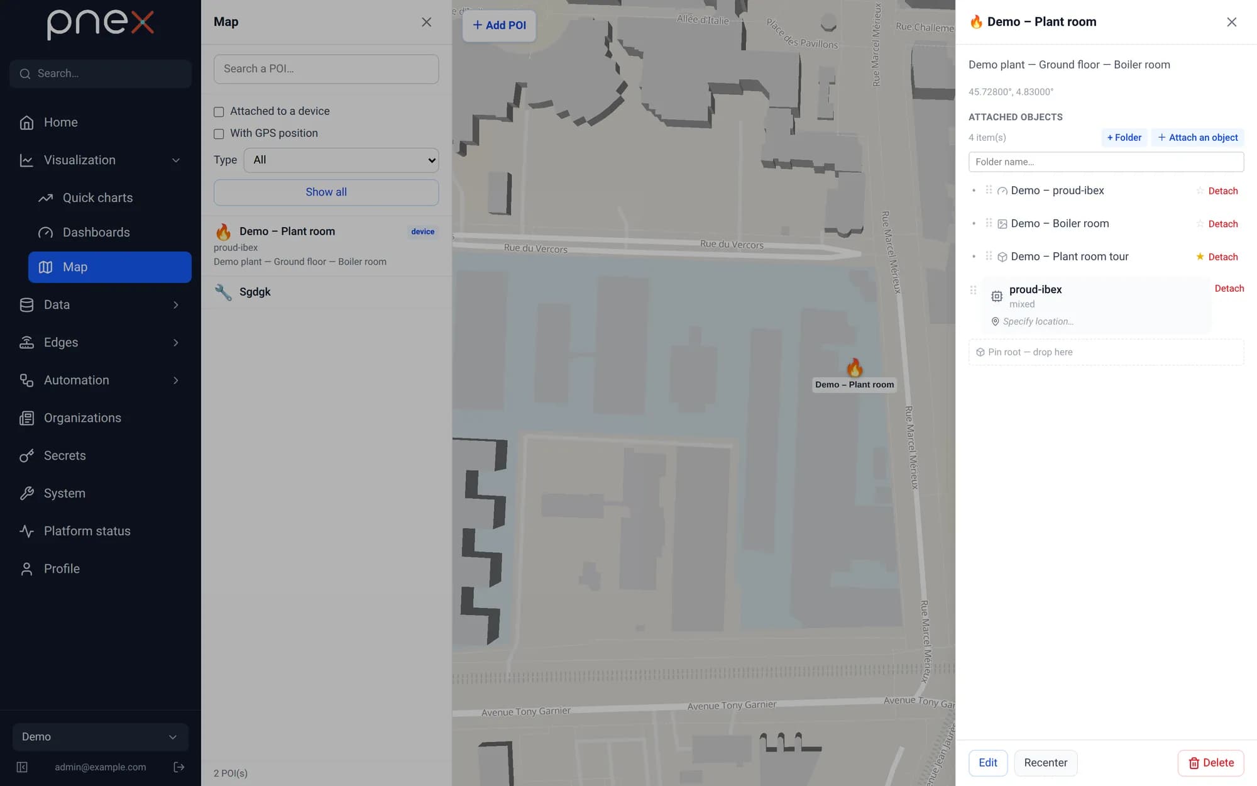The width and height of the screenshot is (1257, 786).
Task: Click the Add POI button
Action: click(x=499, y=25)
